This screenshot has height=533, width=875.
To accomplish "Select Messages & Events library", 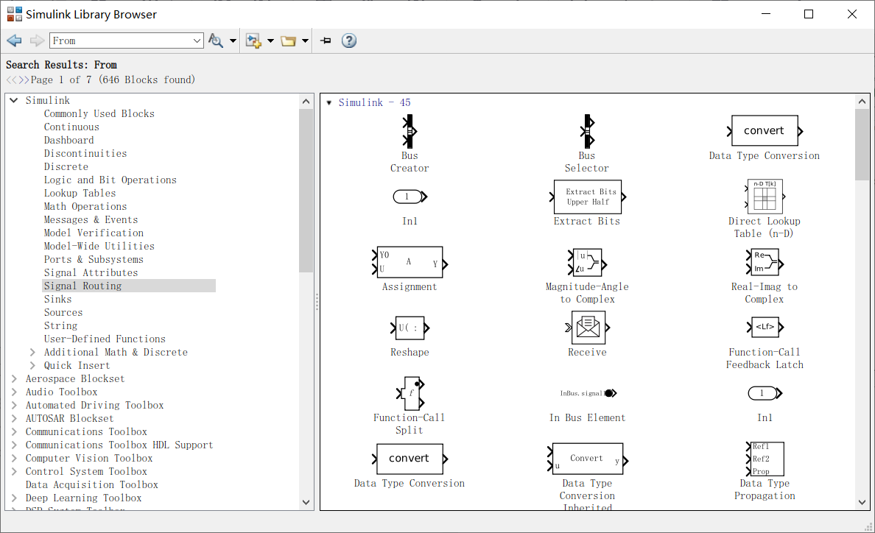I will (91, 219).
